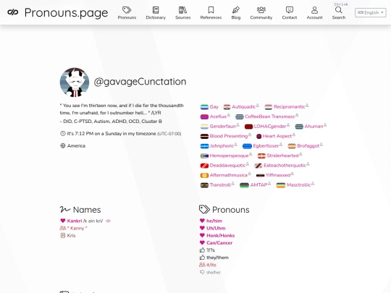Open the Honk/Honks pronoun link
The height and width of the screenshot is (293, 391).
point(220,235)
